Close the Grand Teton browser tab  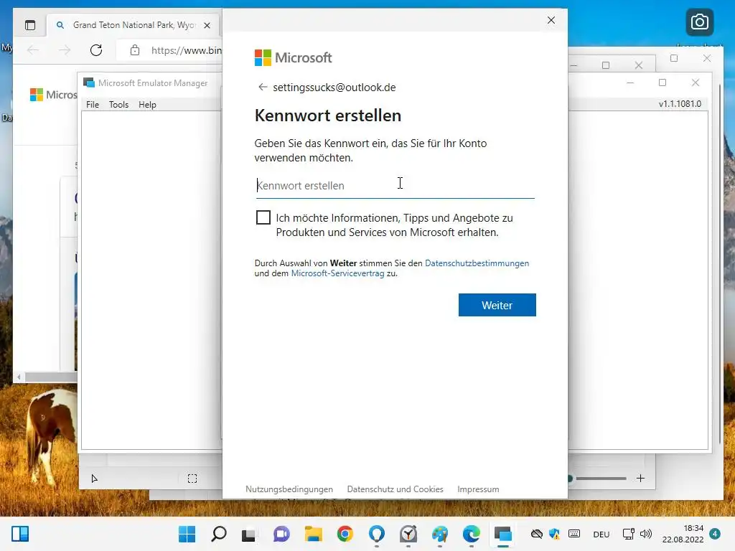207,25
